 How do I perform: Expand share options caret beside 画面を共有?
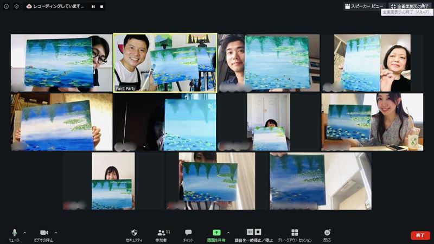tap(228, 233)
